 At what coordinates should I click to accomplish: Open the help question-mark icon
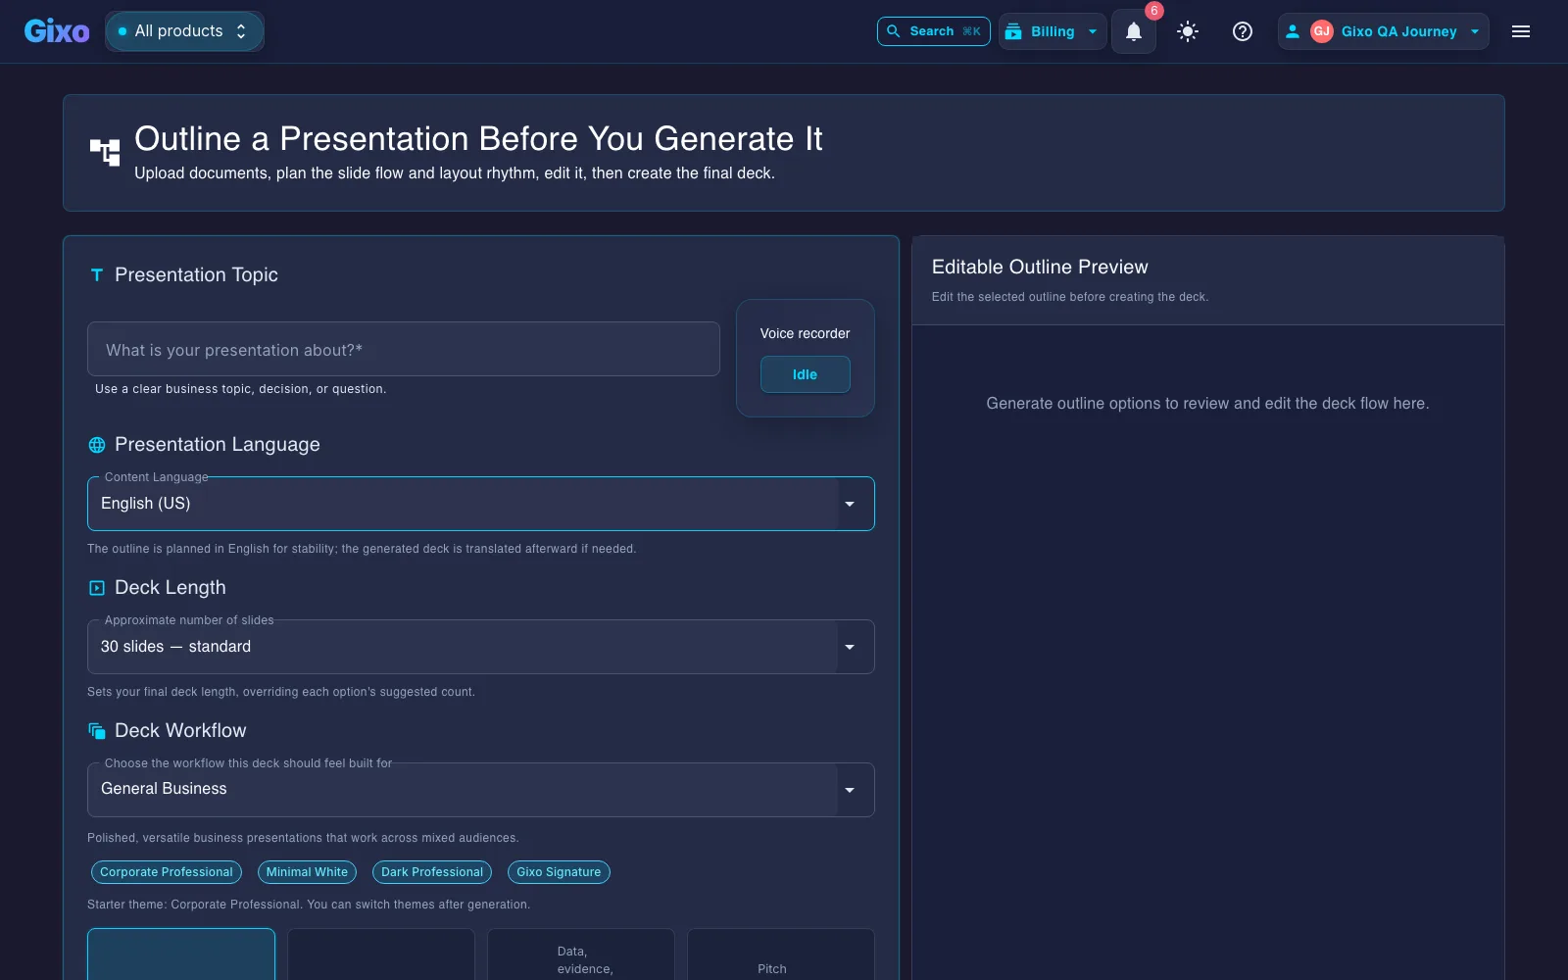pos(1243,31)
